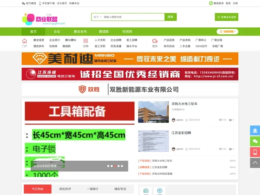Click the 招聘 four-circles icon
This screenshot has width=260, height=195.
click(x=86, y=41)
